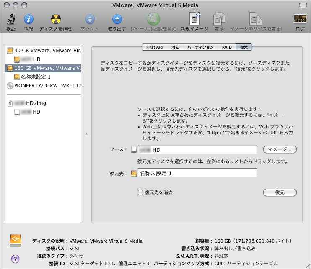
Task: Create new image with 新規イメージ icon
Action: (194, 19)
